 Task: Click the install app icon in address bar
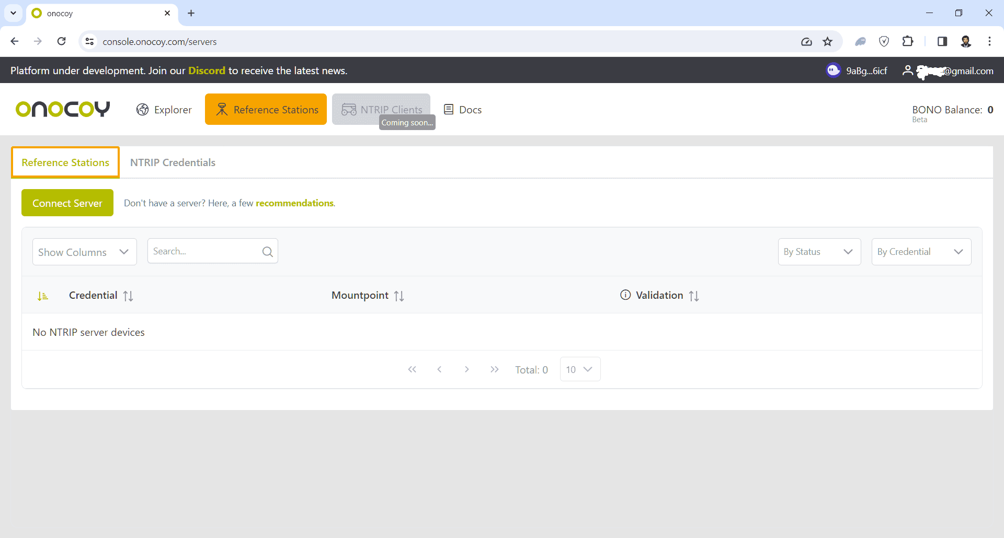(x=806, y=41)
